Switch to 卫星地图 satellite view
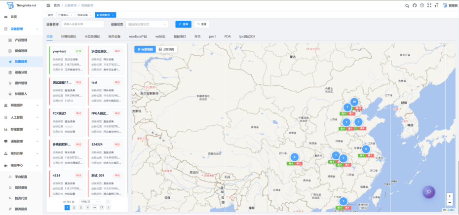 pyautogui.click(x=166, y=49)
